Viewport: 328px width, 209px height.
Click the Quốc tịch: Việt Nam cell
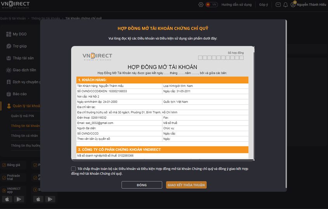click(205, 102)
